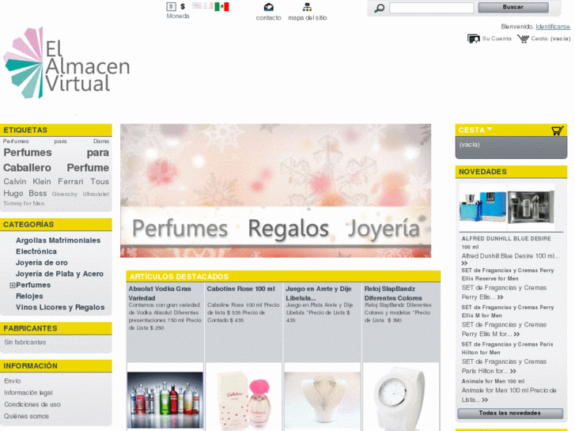Open the Información legal link
Screen dimensions: 575x431
coord(28,393)
